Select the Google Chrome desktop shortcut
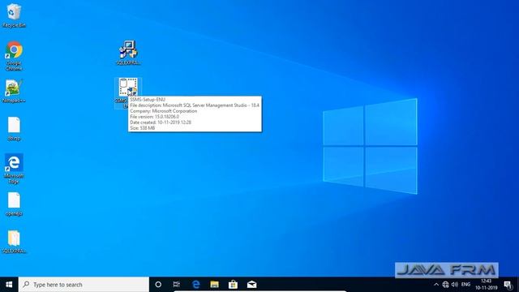The width and height of the screenshot is (519, 292). coord(14,56)
